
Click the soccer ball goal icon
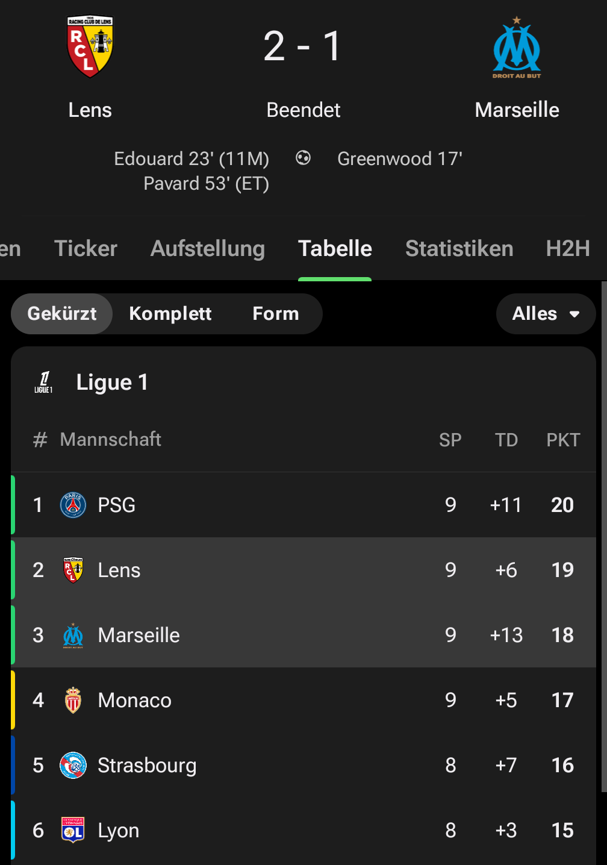pyautogui.click(x=303, y=158)
